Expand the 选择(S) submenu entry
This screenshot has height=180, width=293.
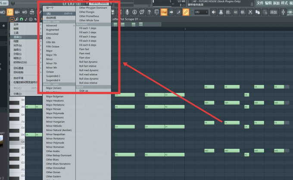(x=26, y=50)
